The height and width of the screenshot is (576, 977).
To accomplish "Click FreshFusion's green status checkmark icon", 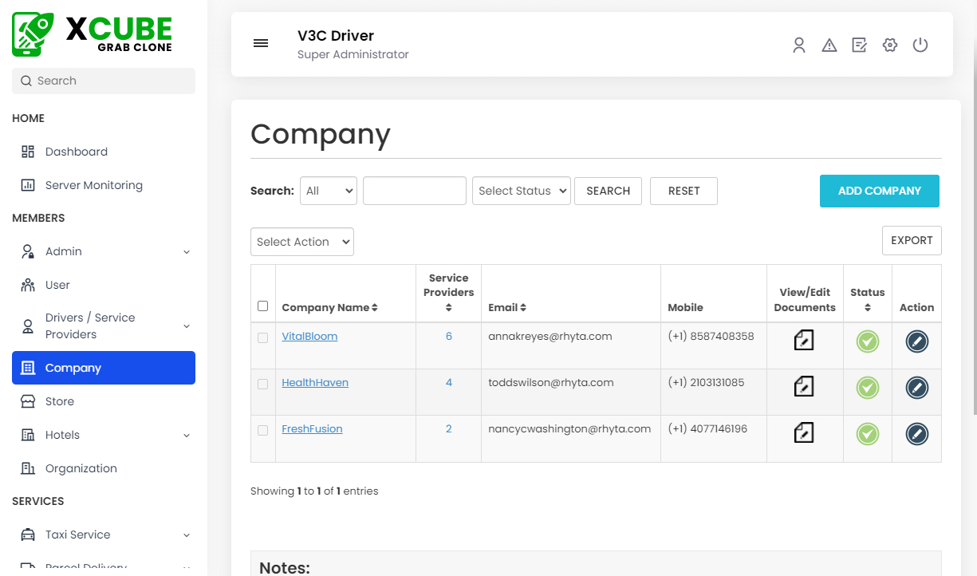I will pyautogui.click(x=867, y=434).
